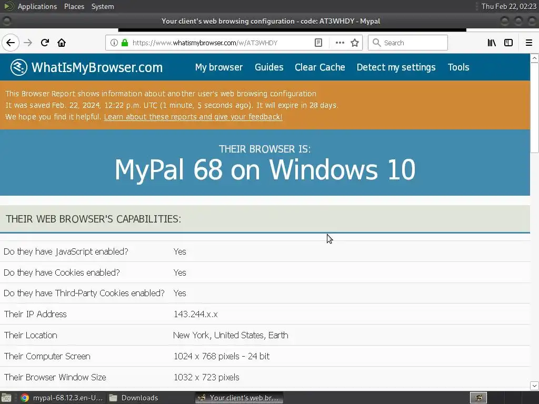Click window menu button on title bar left

[6, 21]
